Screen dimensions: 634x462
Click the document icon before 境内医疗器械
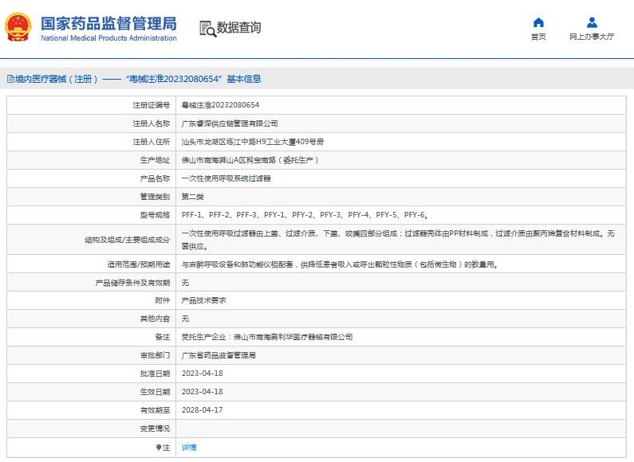pos(10,79)
